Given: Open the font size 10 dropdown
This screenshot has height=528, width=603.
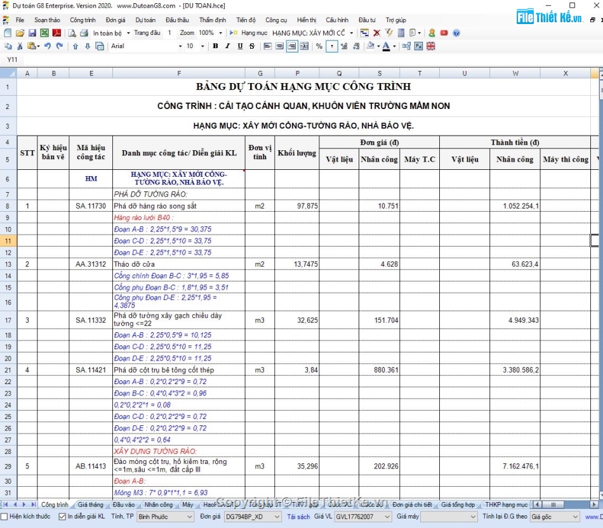Looking at the screenshot, I should [x=202, y=46].
